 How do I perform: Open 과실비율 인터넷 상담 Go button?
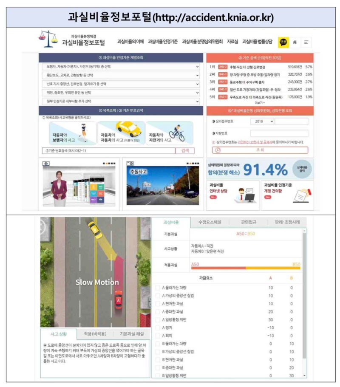(213, 197)
